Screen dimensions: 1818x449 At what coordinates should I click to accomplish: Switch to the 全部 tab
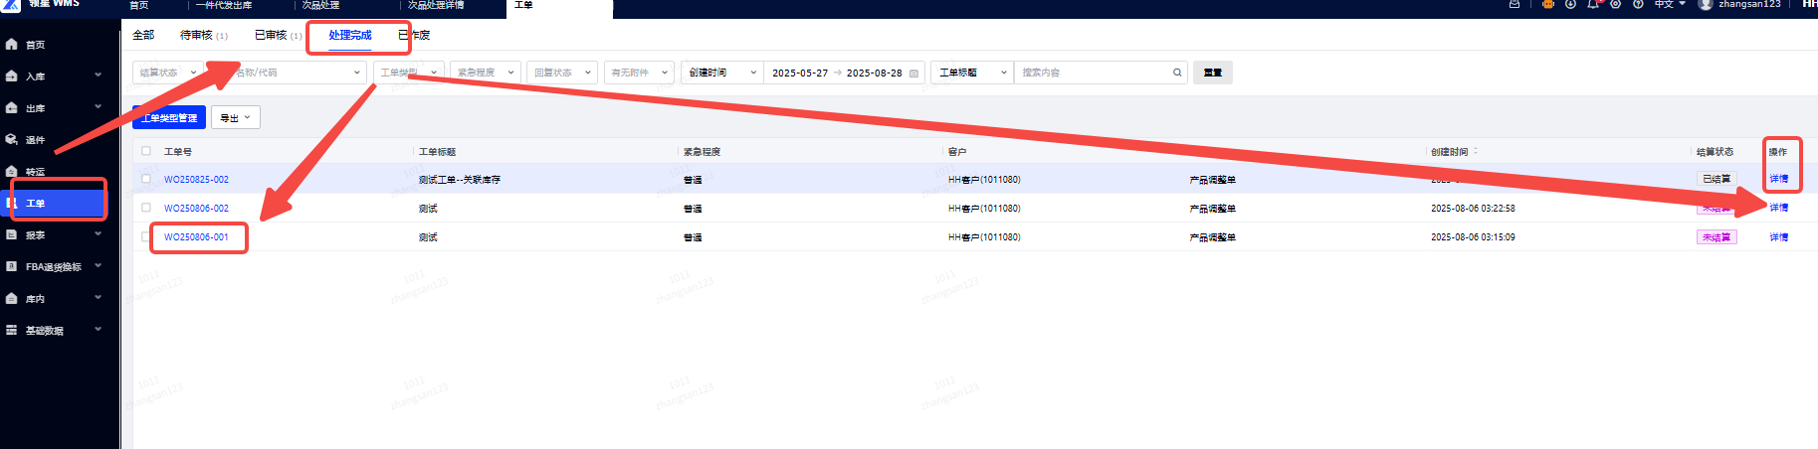pos(143,35)
